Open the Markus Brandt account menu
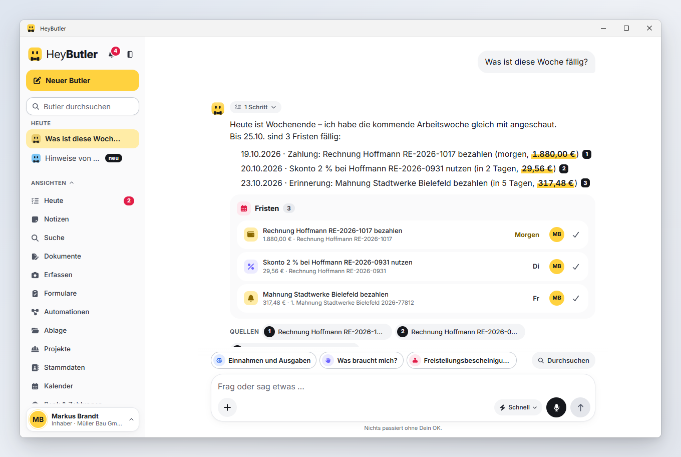Screen dimensions: 681x457 click(83, 419)
